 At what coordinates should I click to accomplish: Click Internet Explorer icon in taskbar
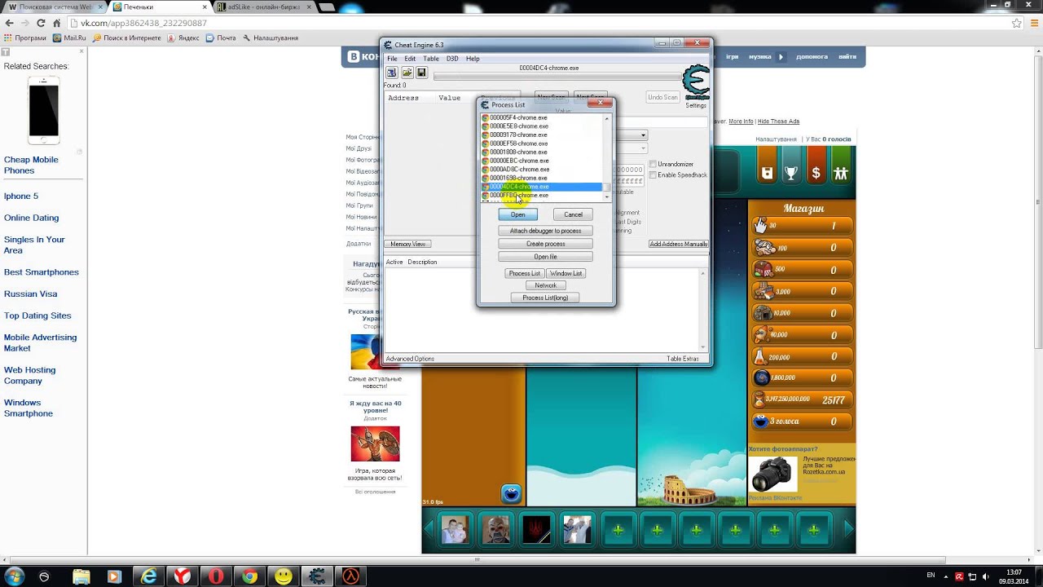pyautogui.click(x=149, y=576)
